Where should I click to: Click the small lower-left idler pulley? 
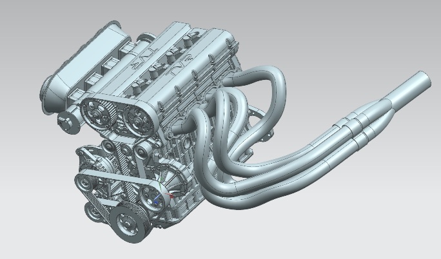pyautogui.click(x=95, y=210)
